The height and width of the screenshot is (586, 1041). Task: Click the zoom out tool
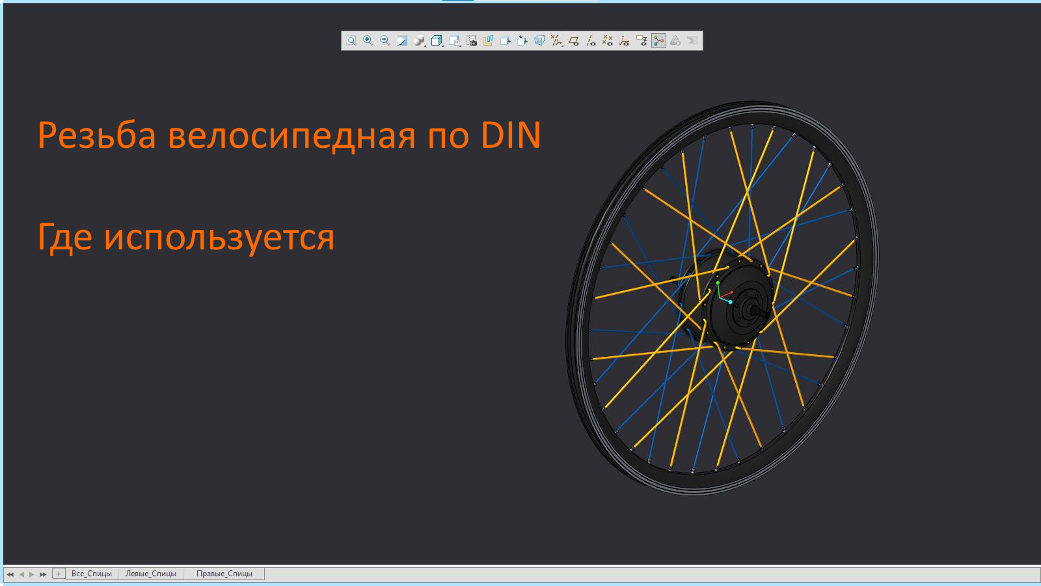click(x=385, y=41)
